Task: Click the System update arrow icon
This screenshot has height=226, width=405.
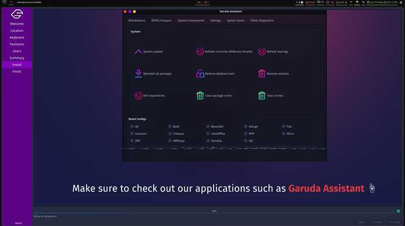Action: click(x=138, y=52)
